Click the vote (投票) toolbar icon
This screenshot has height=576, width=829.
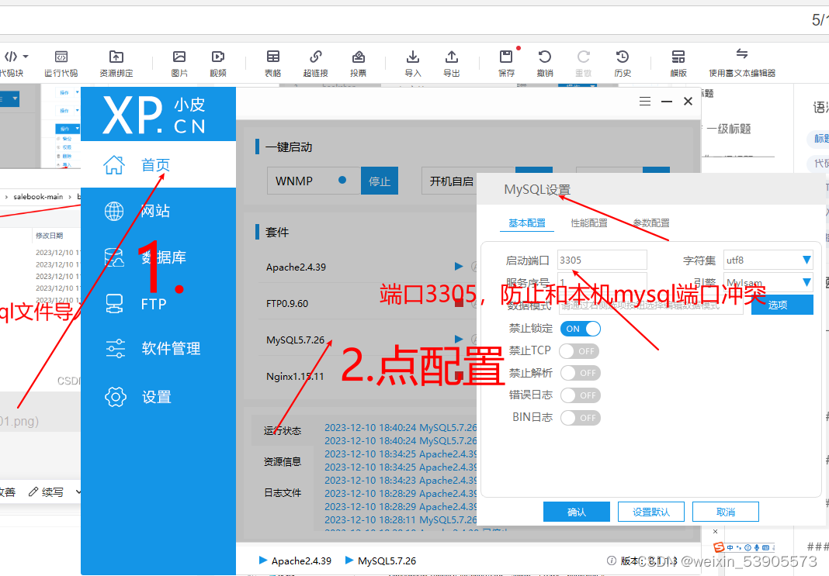point(359,57)
